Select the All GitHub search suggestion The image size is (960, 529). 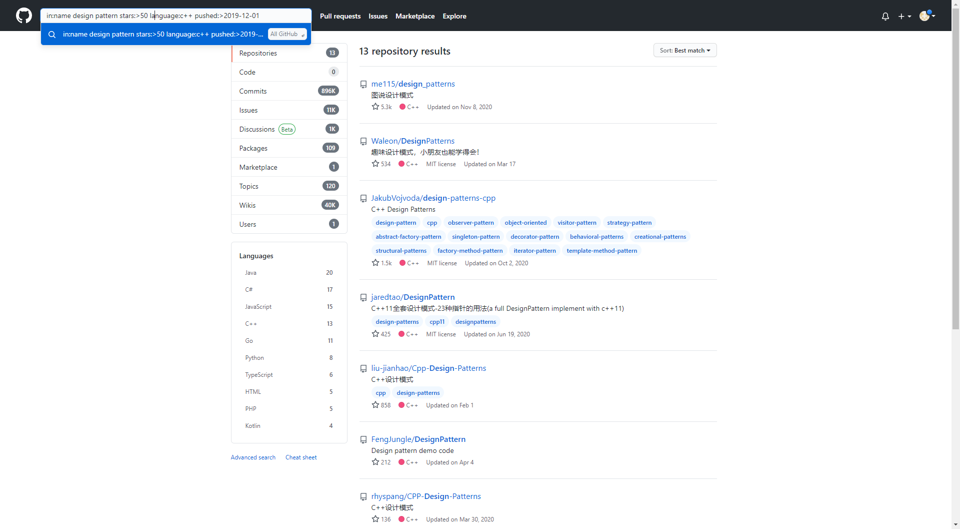(x=176, y=34)
